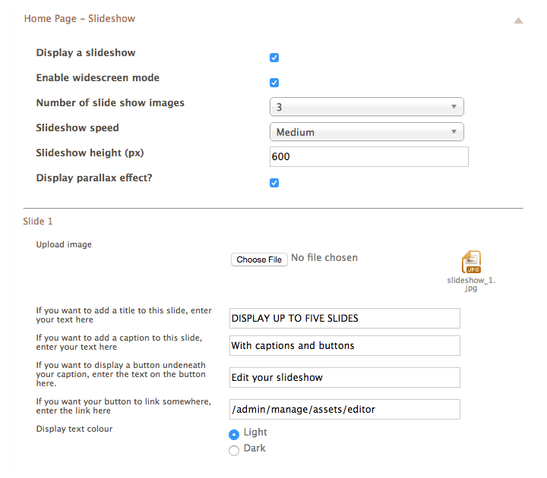
Task: Toggle Display parallax effect checkbox
Action: 274,183
